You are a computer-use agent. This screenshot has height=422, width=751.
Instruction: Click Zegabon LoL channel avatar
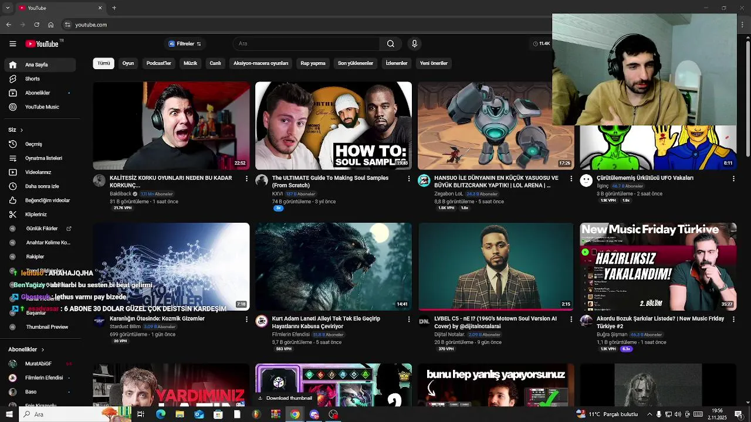(x=424, y=181)
